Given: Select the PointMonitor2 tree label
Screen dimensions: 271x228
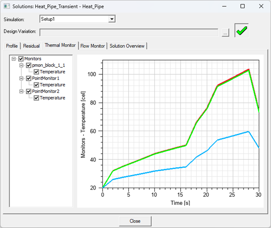Looking at the screenshot, I should click(46, 91).
